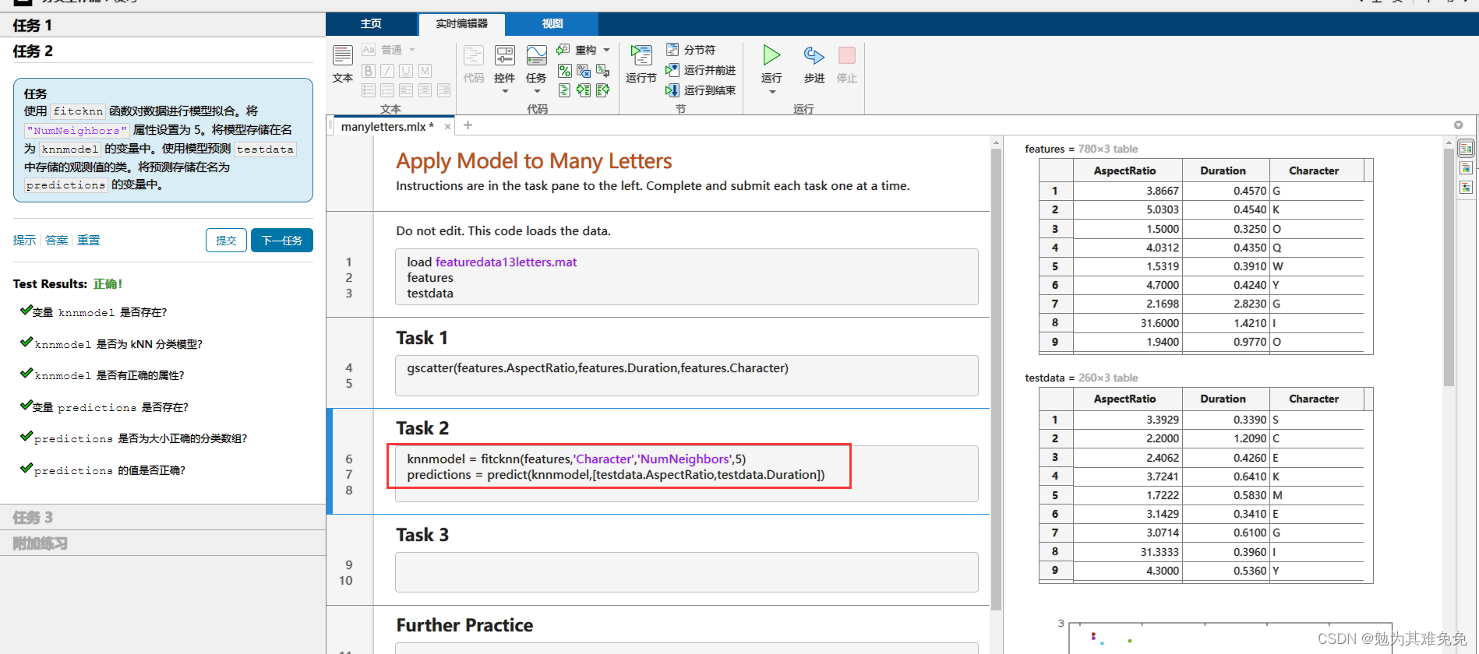Apply bulleted list formatting
This screenshot has height=654, width=1479.
[x=369, y=90]
